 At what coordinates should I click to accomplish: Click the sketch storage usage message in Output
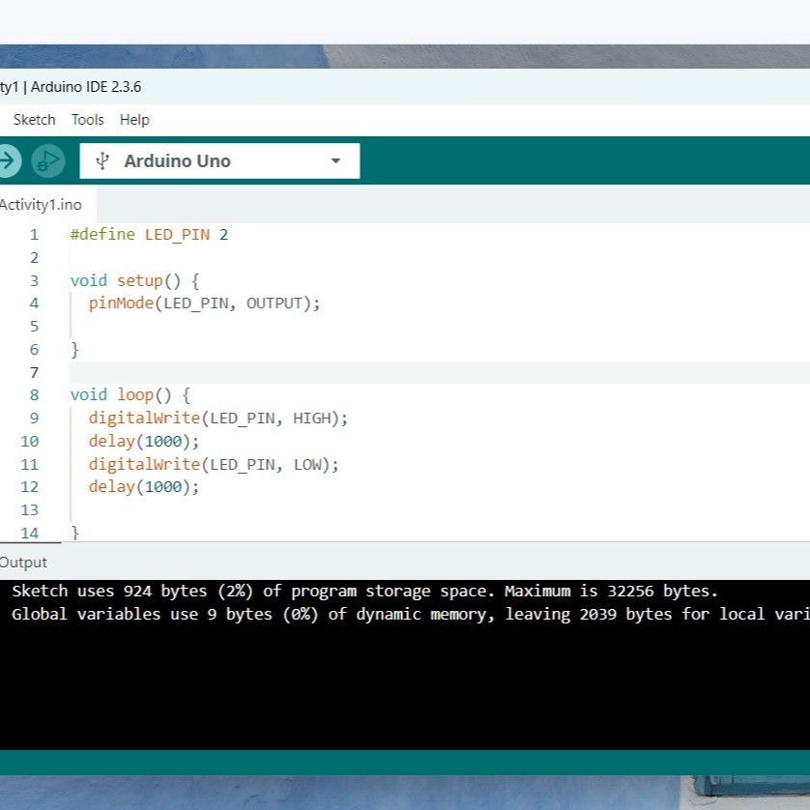coord(358,591)
